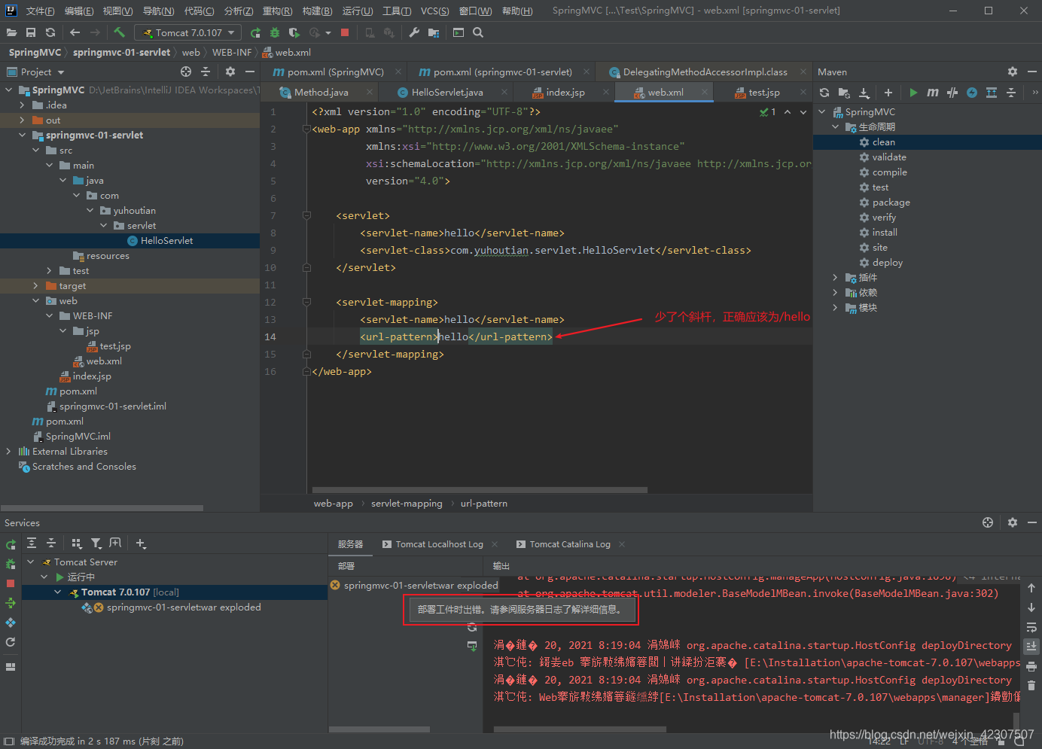The width and height of the screenshot is (1042, 749).
Task: Click the Run with Coverage icon
Action: coord(294,32)
